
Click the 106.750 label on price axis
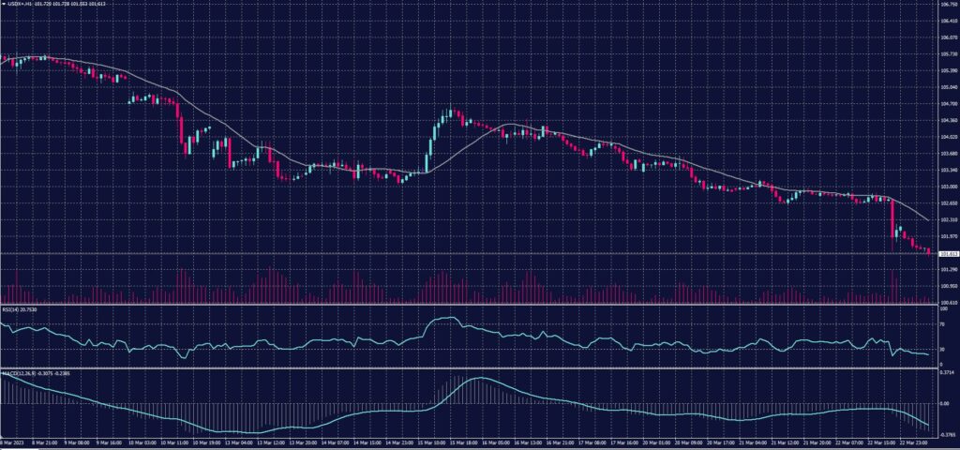947,4
